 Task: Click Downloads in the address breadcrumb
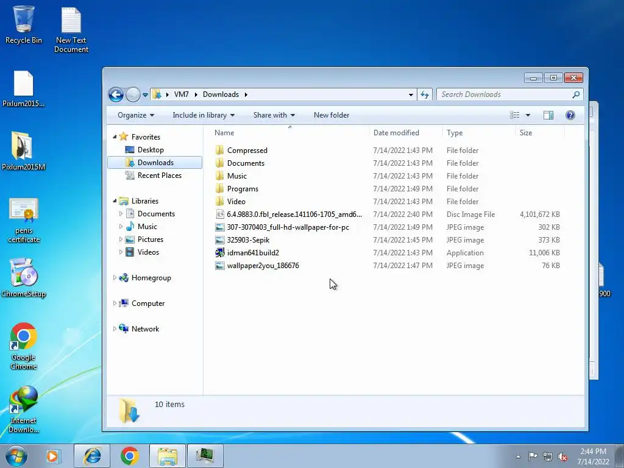tap(221, 94)
